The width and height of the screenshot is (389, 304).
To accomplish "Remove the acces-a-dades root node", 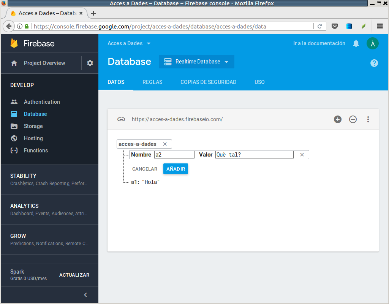I will tap(165, 144).
